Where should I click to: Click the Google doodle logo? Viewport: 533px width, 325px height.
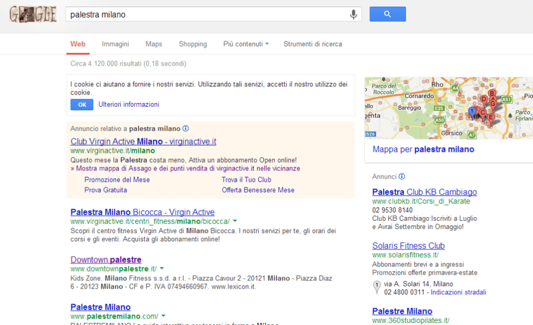pyautogui.click(x=33, y=14)
